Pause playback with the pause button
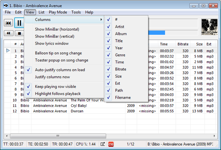The image size is (221, 150). point(19,23)
